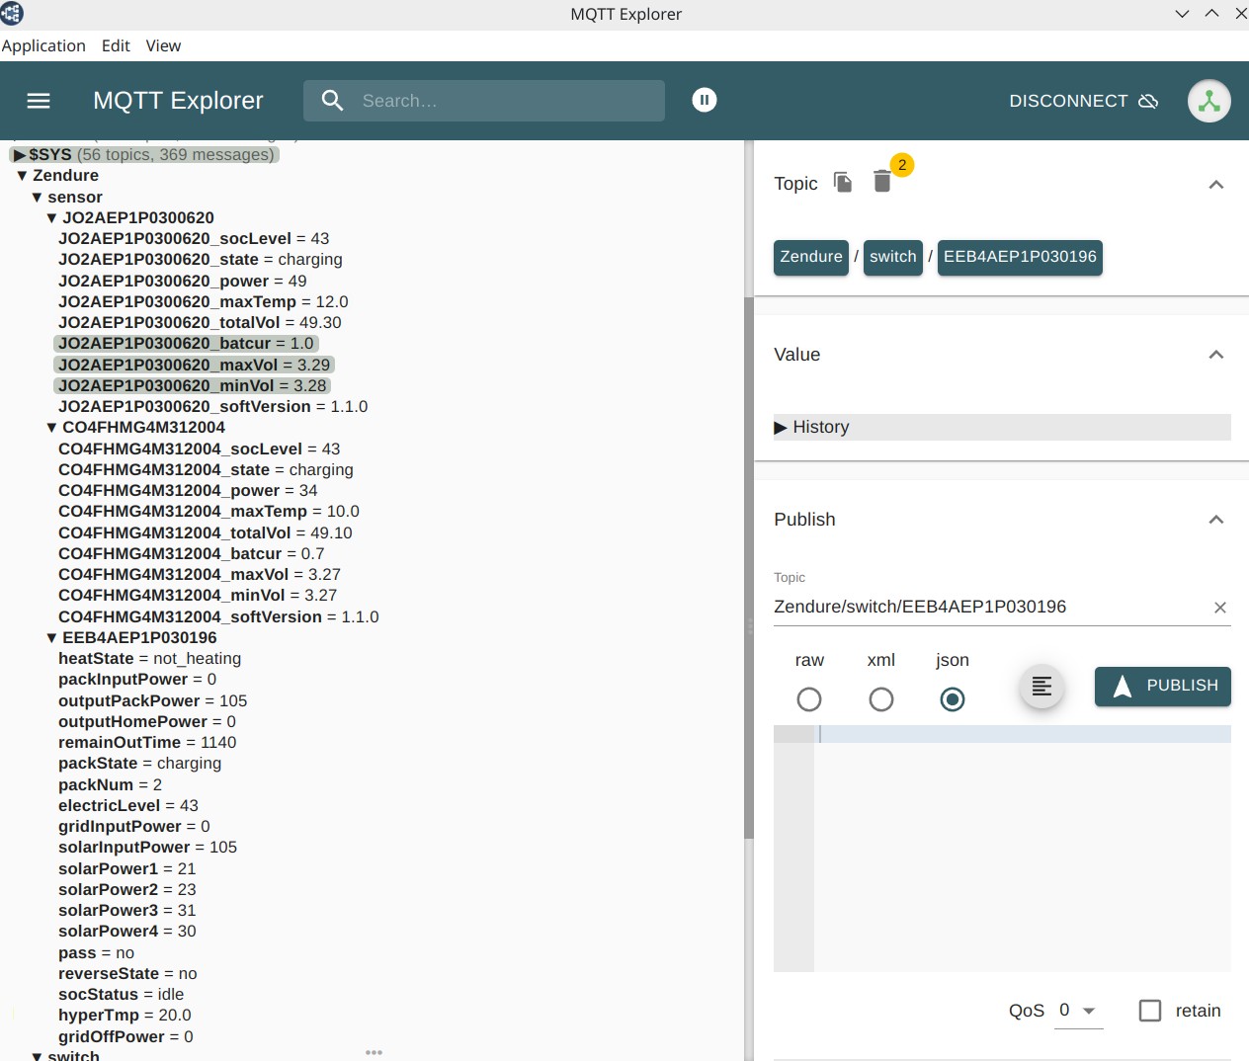Click the DISCONNECT button

(1083, 101)
